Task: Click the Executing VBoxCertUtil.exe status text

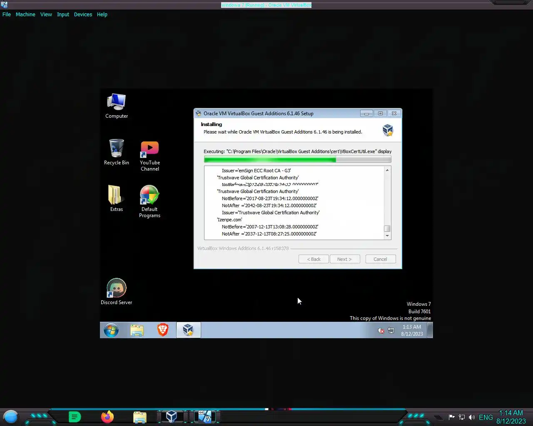Action: click(x=297, y=151)
